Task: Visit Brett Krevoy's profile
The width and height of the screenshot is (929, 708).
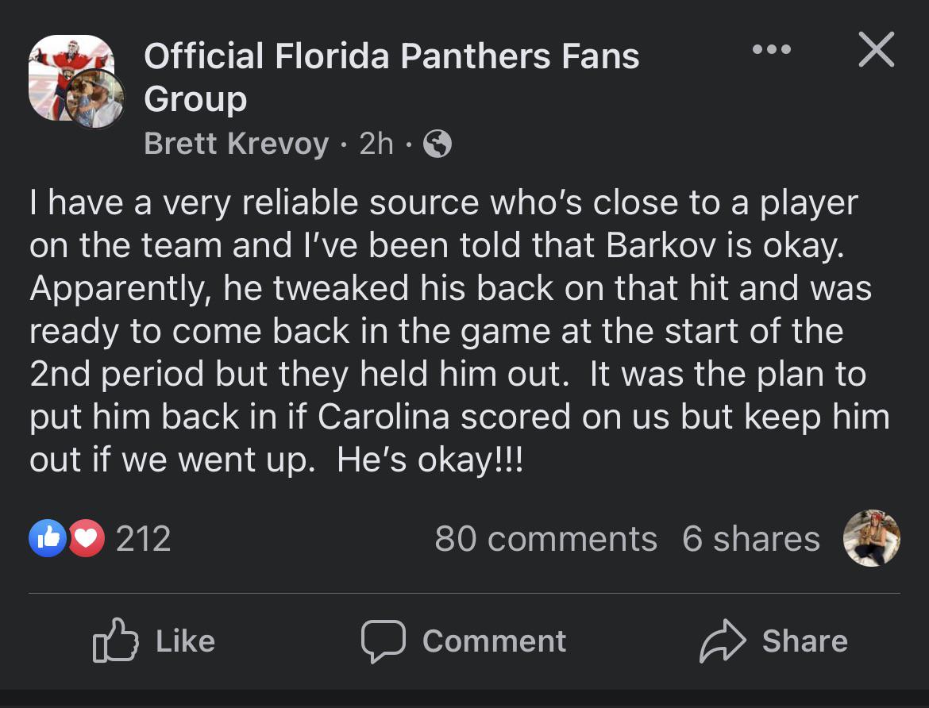Action: click(x=236, y=144)
